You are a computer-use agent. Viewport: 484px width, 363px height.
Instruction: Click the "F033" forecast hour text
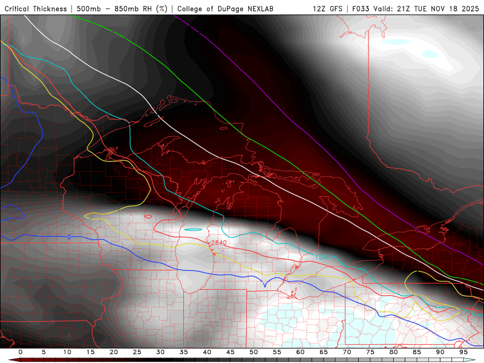(x=361, y=9)
